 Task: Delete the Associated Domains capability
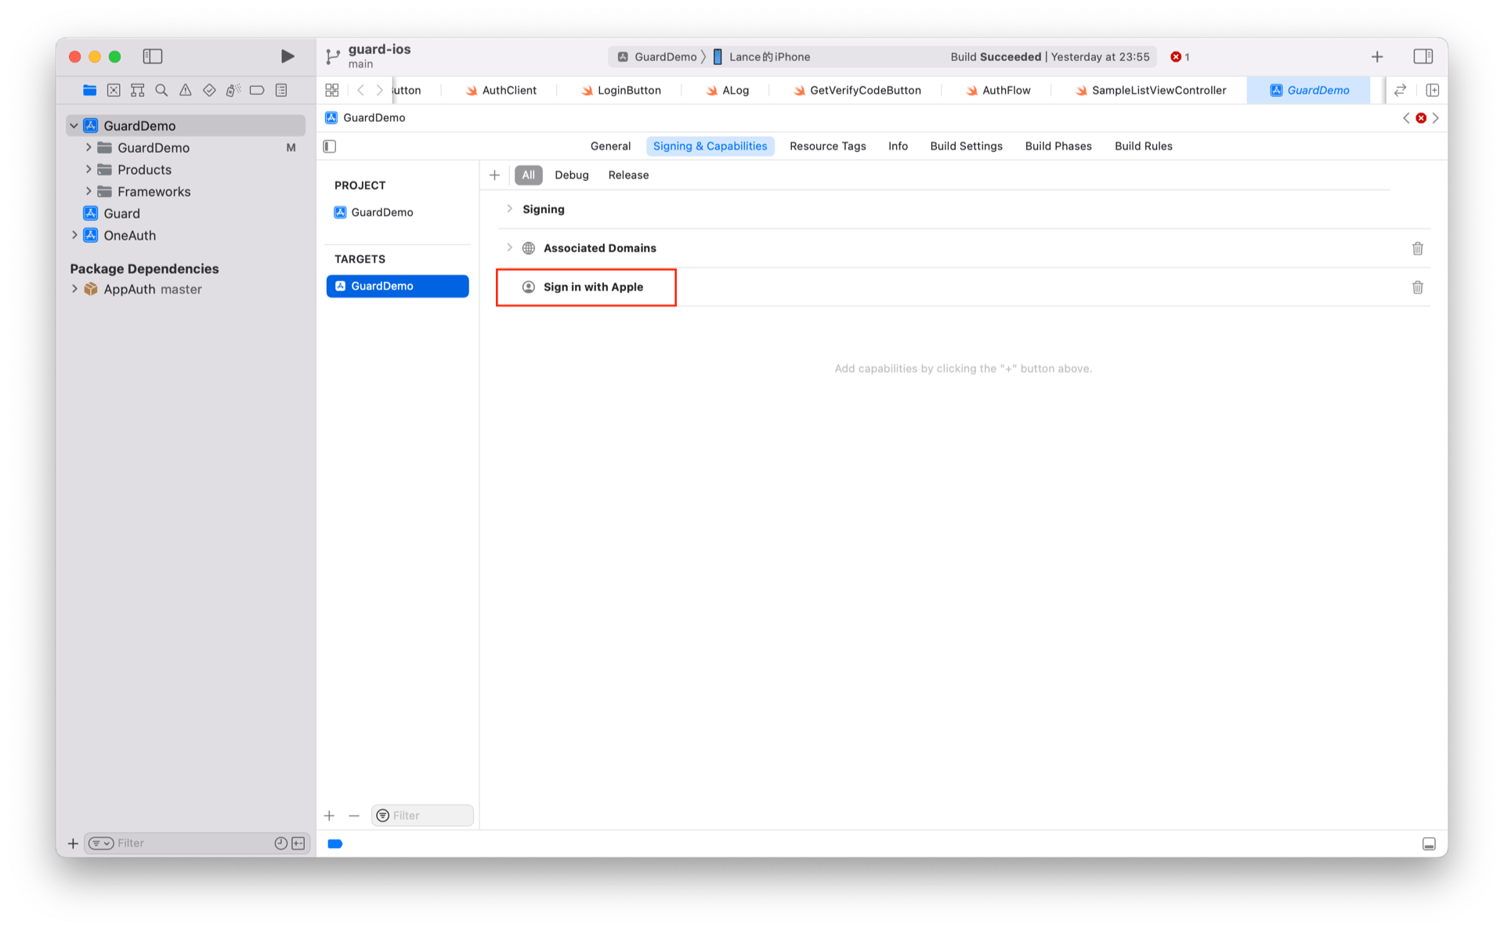point(1417,248)
